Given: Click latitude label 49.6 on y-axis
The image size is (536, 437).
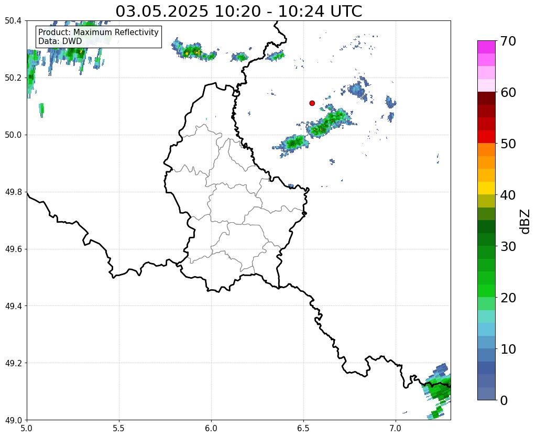Looking at the screenshot, I should pyautogui.click(x=13, y=249).
